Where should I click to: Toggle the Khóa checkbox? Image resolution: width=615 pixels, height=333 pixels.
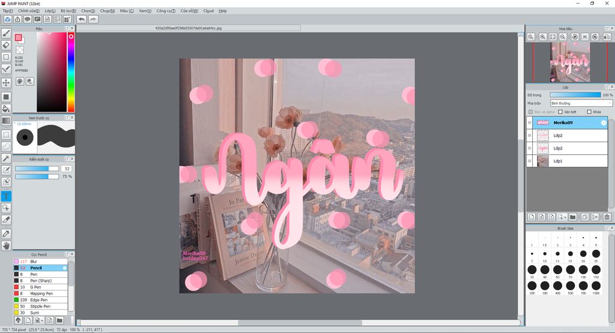(589, 112)
